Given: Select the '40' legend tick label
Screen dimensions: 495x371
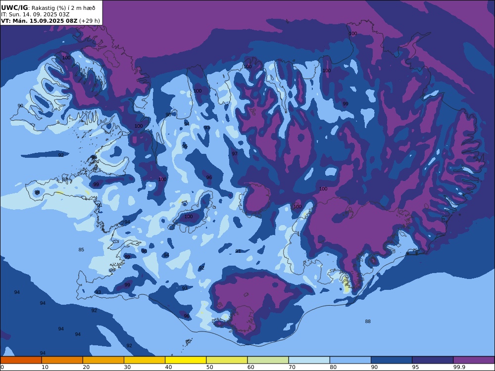Looking at the screenshot, I should [x=169, y=367].
